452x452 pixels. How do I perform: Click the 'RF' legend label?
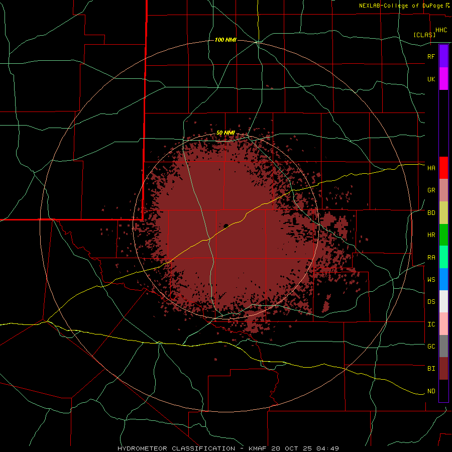431,56
